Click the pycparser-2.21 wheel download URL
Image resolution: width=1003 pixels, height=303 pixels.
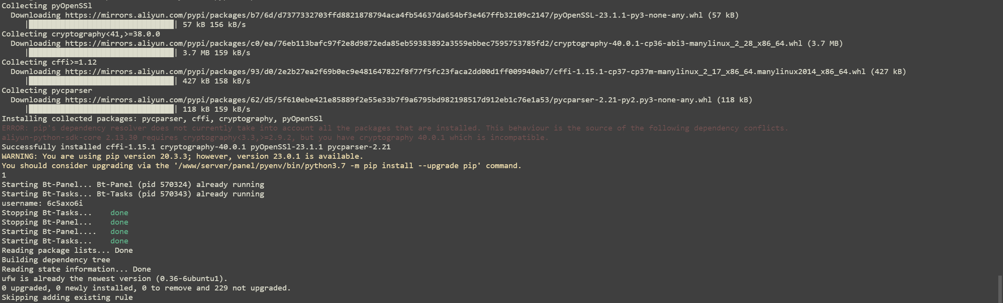click(x=388, y=100)
